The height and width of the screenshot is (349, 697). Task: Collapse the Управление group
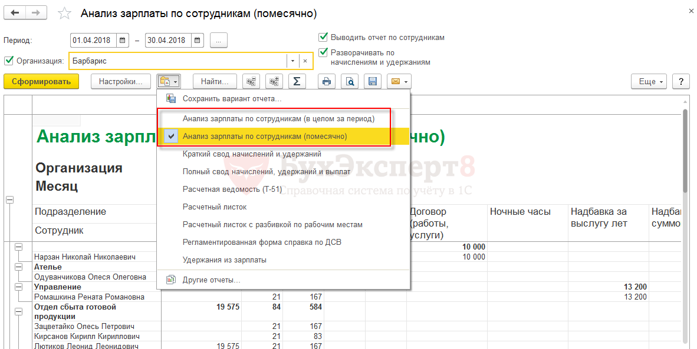(19, 287)
